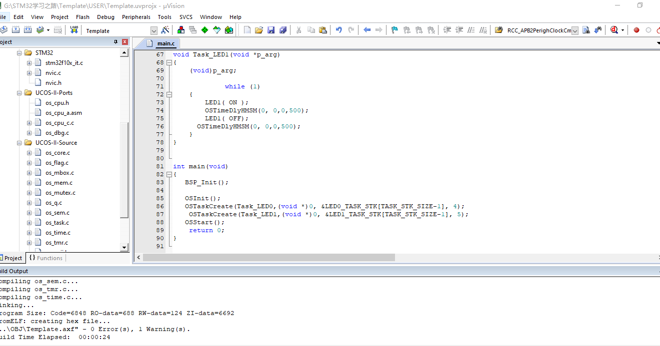Open the Template target selection dropdown

pos(153,30)
